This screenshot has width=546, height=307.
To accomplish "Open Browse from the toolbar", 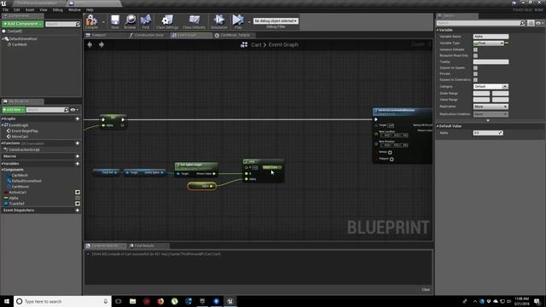I will [131, 21].
